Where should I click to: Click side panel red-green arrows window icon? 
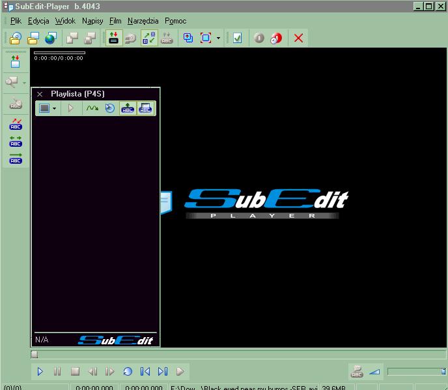click(x=15, y=62)
